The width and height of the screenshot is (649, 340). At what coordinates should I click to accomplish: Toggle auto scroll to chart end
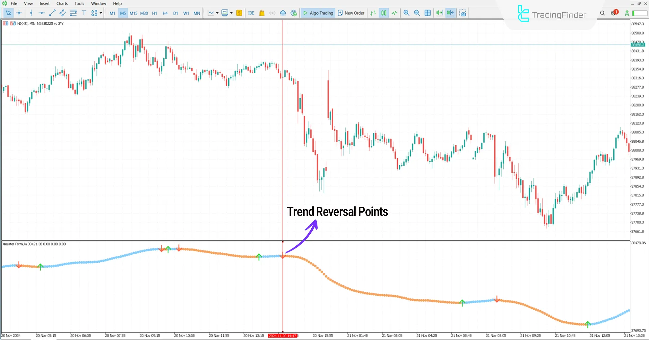439,13
